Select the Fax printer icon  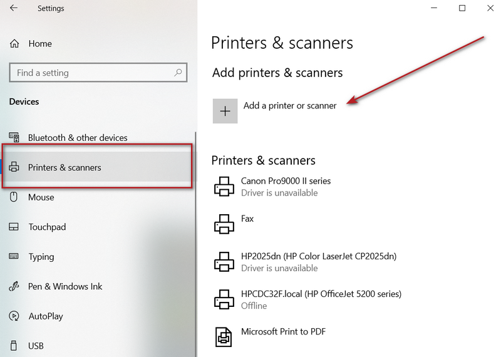pyautogui.click(x=224, y=224)
